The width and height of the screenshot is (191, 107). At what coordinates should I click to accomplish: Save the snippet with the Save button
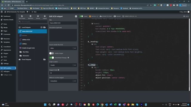coord(93,16)
